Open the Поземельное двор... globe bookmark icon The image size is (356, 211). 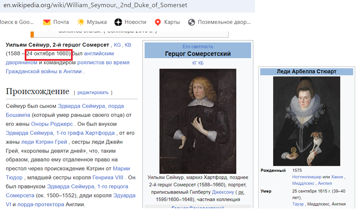point(191,22)
